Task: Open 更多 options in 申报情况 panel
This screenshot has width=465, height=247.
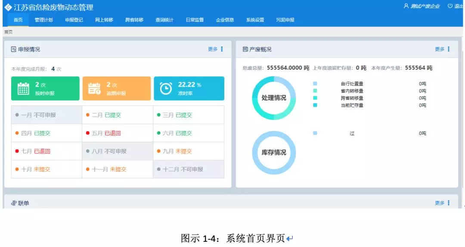Action: click(x=216, y=49)
